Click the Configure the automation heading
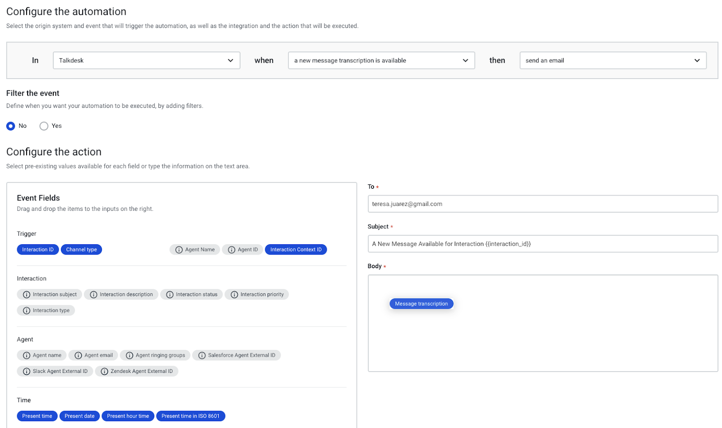Screen dimensions: 722x428 [66, 12]
